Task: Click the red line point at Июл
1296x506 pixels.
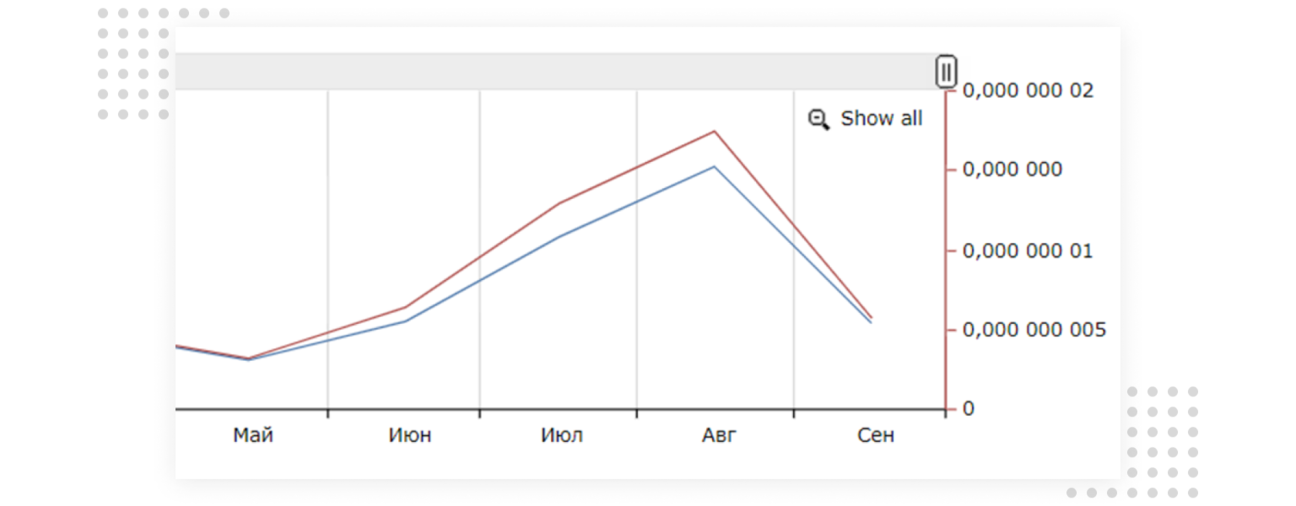Action: [559, 204]
